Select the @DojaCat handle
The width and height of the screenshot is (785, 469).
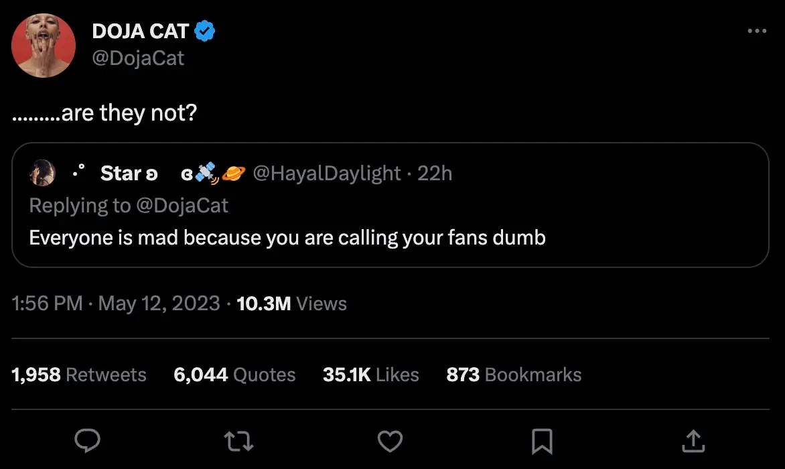click(139, 58)
